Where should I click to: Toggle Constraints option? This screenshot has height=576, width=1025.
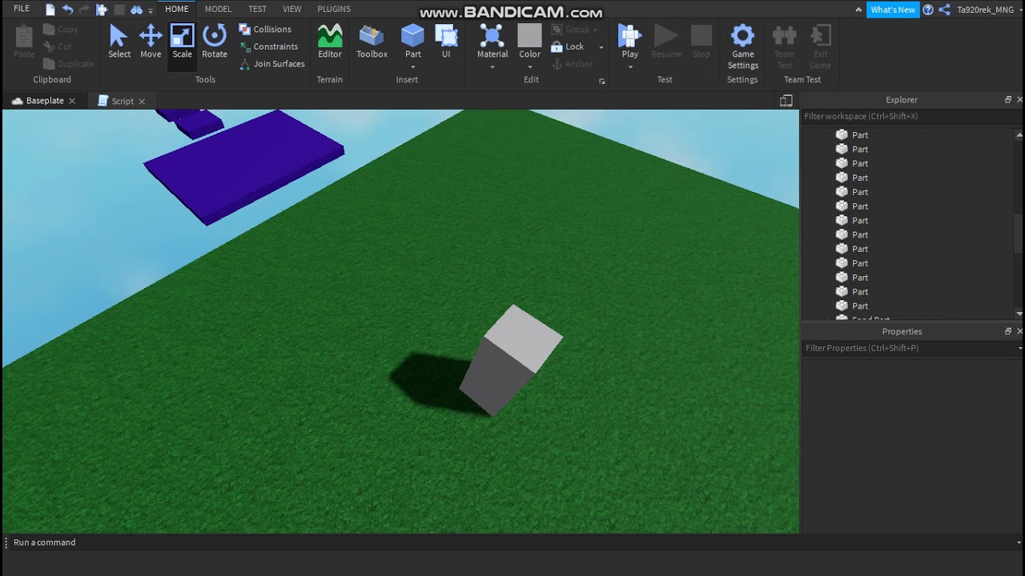[x=268, y=46]
